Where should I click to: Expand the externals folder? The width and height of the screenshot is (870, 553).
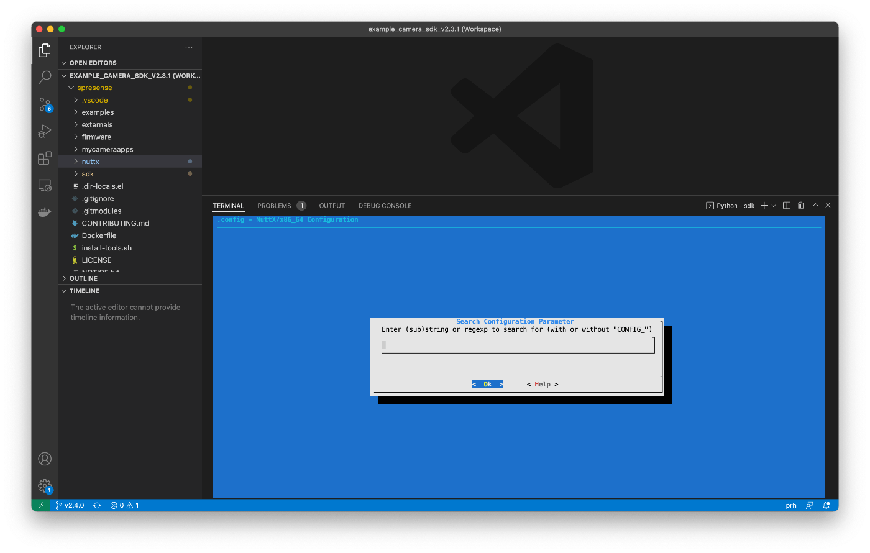pos(130,125)
